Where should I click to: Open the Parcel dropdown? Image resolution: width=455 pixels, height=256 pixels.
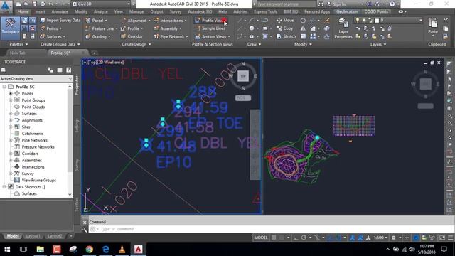point(97,21)
